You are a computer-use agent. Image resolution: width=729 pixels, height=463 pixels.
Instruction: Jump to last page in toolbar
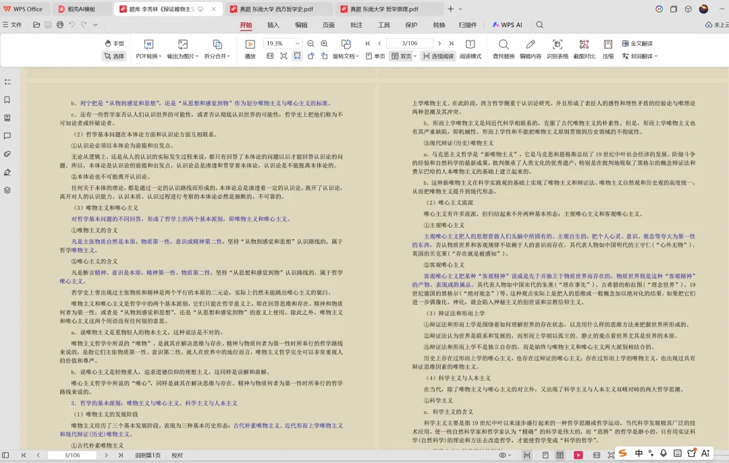(451, 43)
